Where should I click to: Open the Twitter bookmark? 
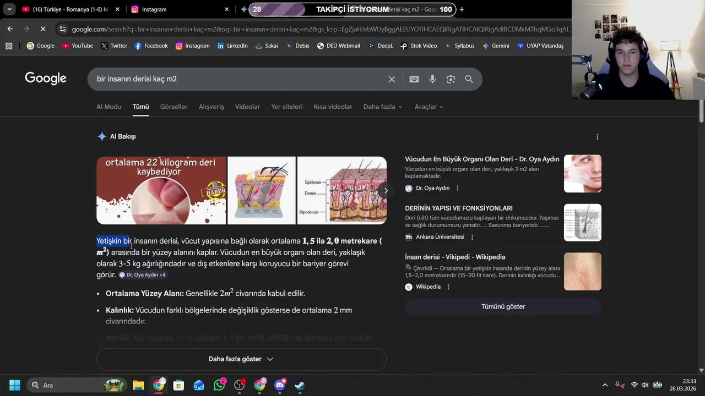(x=114, y=46)
